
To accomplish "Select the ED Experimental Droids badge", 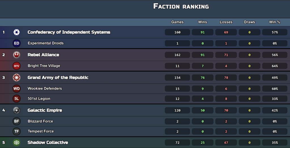I will (x=16, y=43).
